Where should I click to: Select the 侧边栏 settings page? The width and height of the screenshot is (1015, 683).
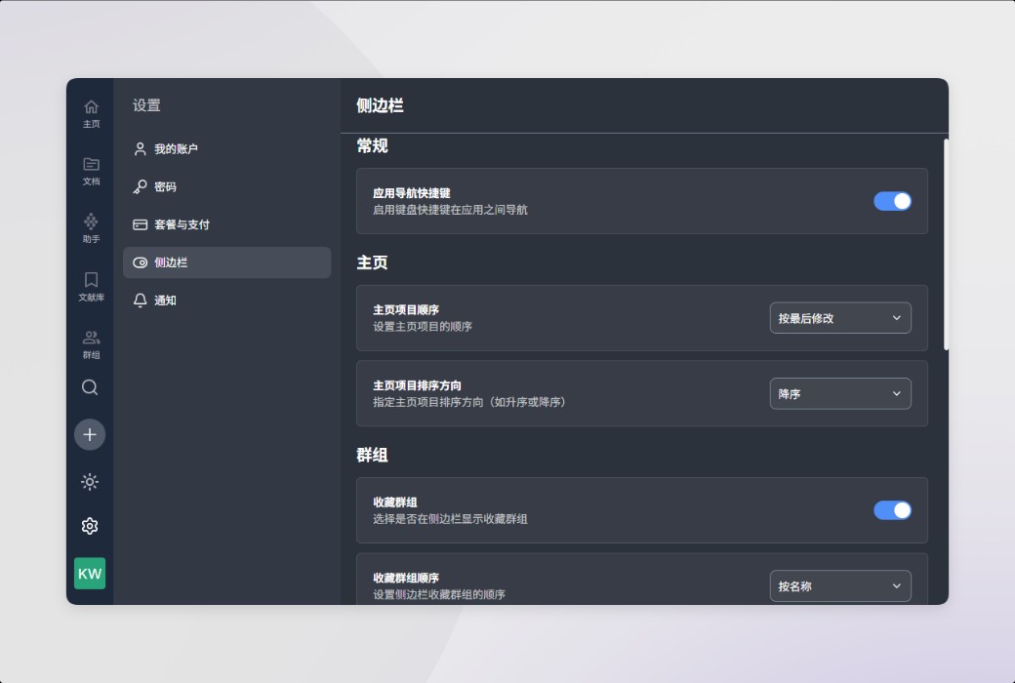226,262
